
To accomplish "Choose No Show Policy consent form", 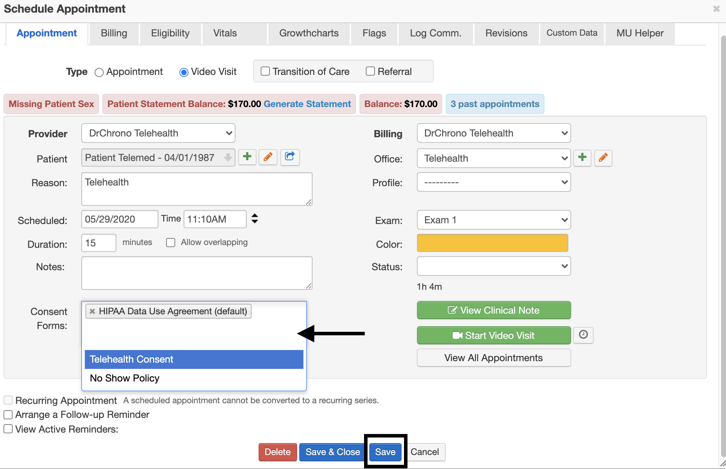I will pyautogui.click(x=194, y=378).
